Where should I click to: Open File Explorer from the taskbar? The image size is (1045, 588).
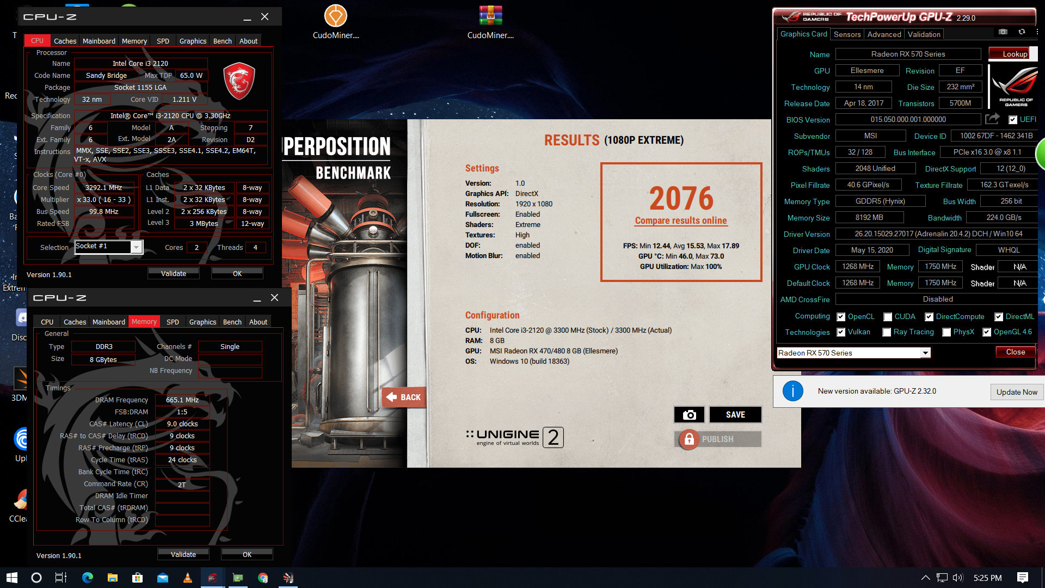pyautogui.click(x=113, y=578)
